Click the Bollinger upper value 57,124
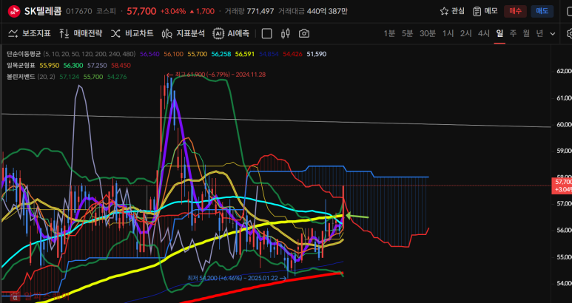The width and height of the screenshot is (572, 303). click(70, 77)
